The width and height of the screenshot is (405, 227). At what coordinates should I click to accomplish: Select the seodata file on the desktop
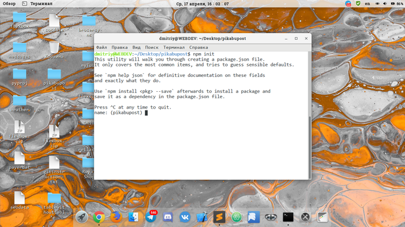point(20,200)
